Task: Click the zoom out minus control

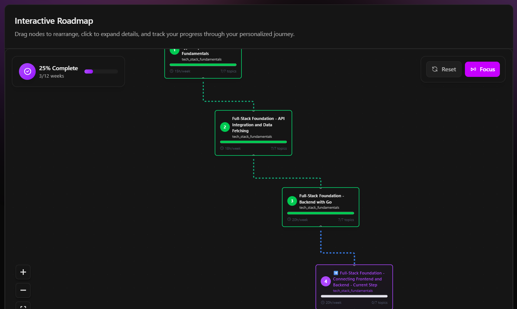Action: [x=23, y=290]
